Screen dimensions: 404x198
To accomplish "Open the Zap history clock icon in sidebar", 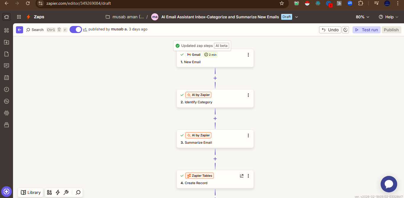I will pos(7,89).
